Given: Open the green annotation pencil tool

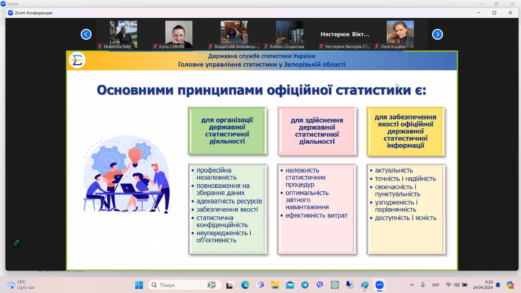Looking at the screenshot, I should tap(16, 243).
